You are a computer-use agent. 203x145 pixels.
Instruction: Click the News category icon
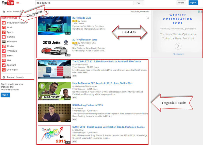4,56
